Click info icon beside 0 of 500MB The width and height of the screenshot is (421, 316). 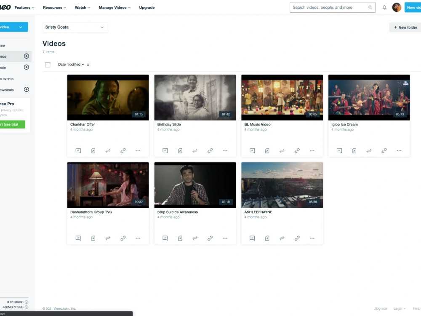coord(27,302)
